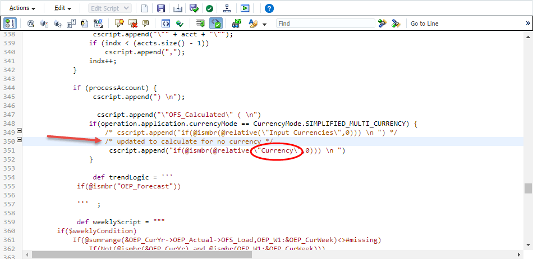The height and width of the screenshot is (260, 533).
Task: Click the Save and validate icon
Action: (x=194, y=8)
